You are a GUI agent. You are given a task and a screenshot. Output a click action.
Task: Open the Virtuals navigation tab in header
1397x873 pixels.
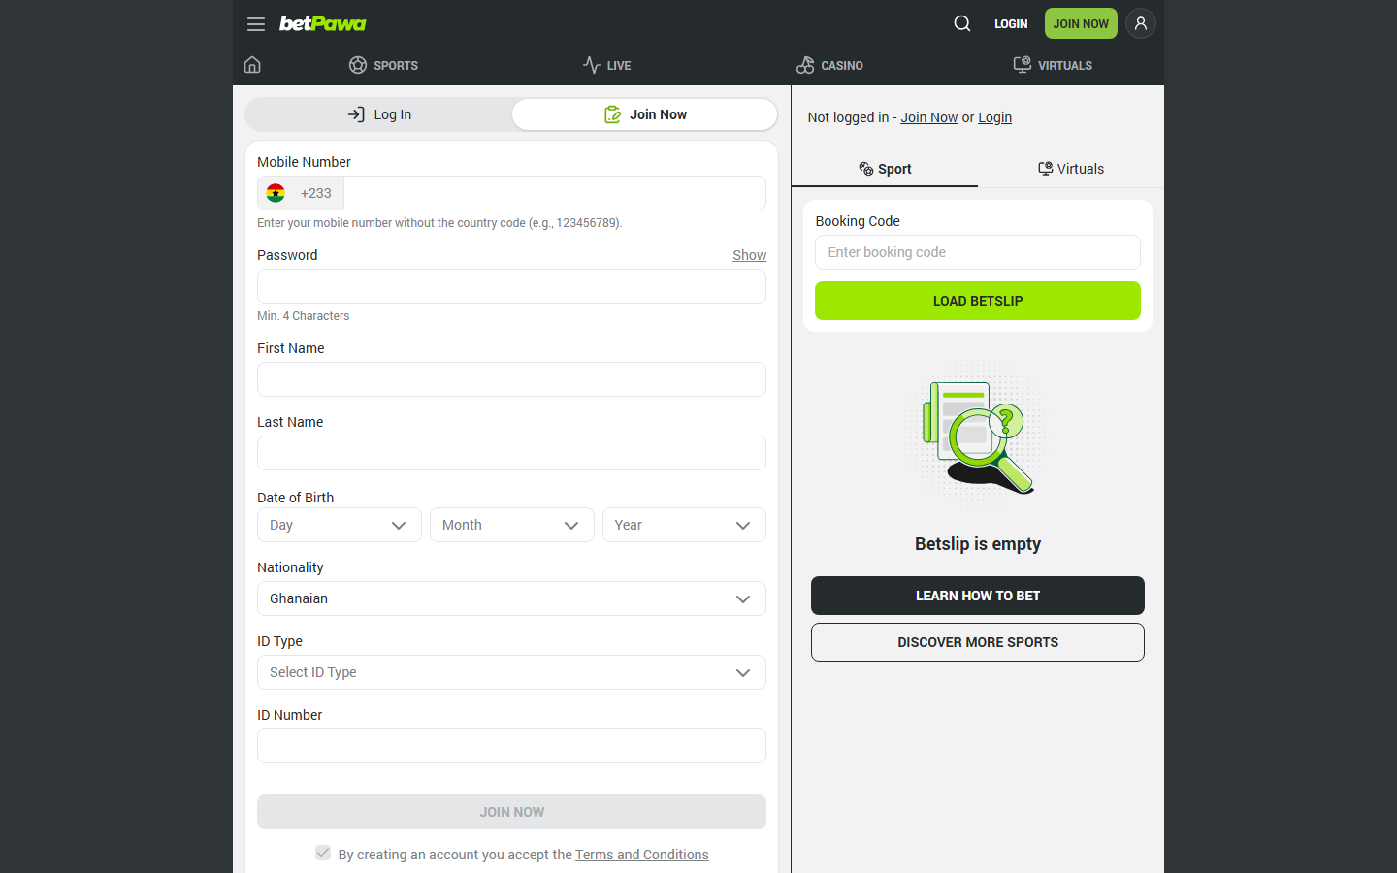point(1053,65)
